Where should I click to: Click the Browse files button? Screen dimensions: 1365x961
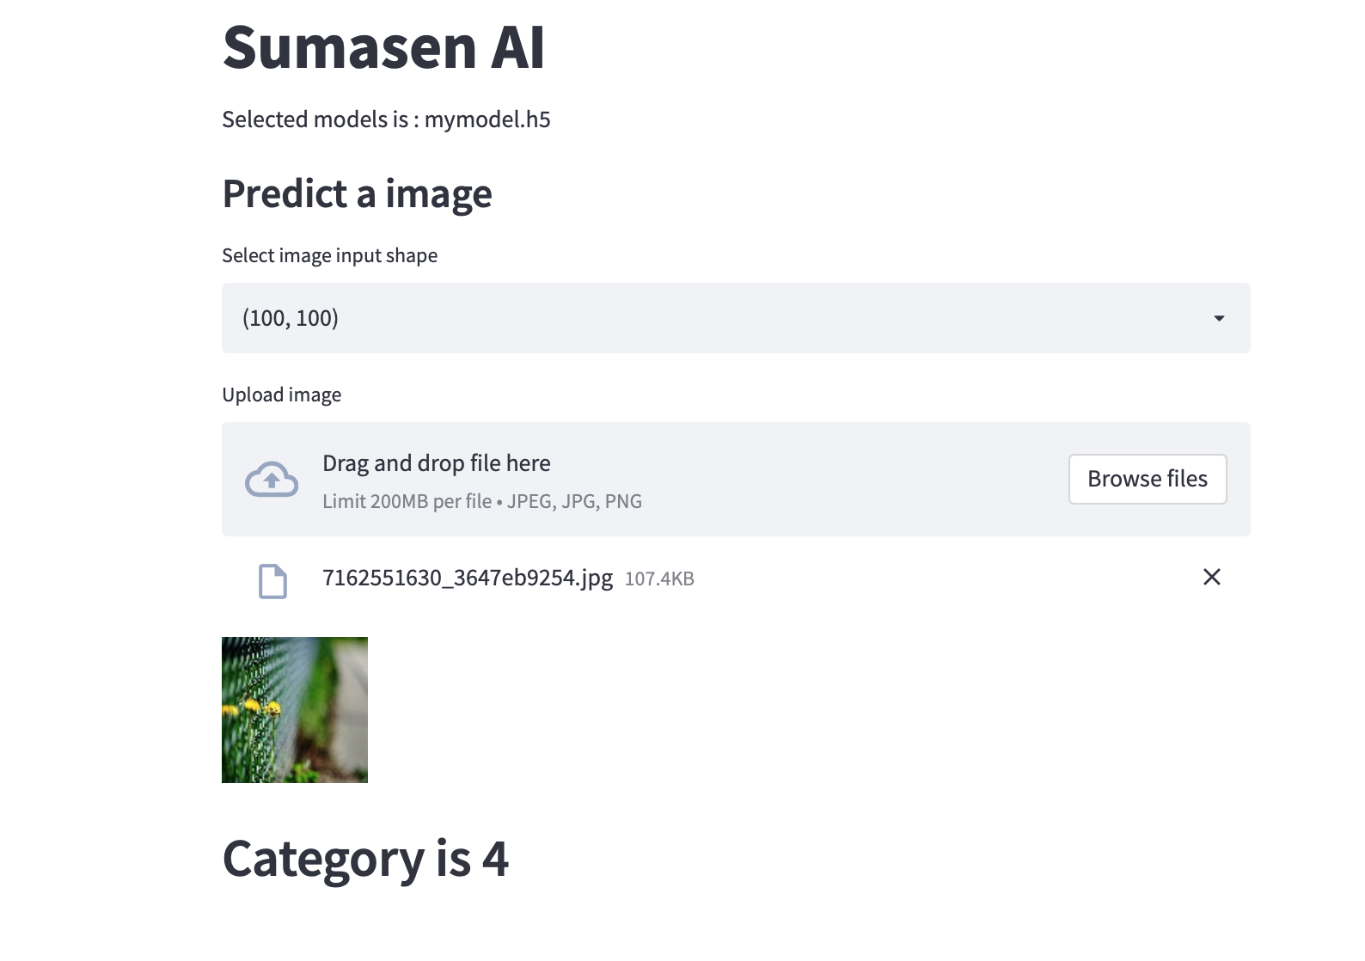tap(1148, 479)
